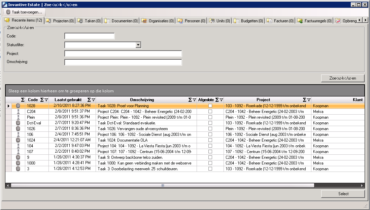Click the gear icon in row 1028
Screen dimensions: 370x210
click(x=18, y=106)
